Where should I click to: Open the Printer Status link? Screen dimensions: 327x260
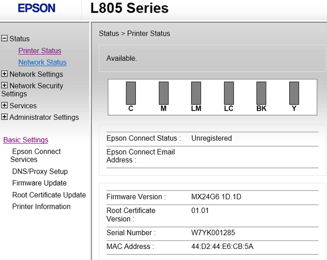pos(40,51)
